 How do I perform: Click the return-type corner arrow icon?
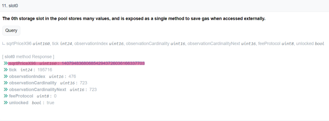click(x=4, y=44)
